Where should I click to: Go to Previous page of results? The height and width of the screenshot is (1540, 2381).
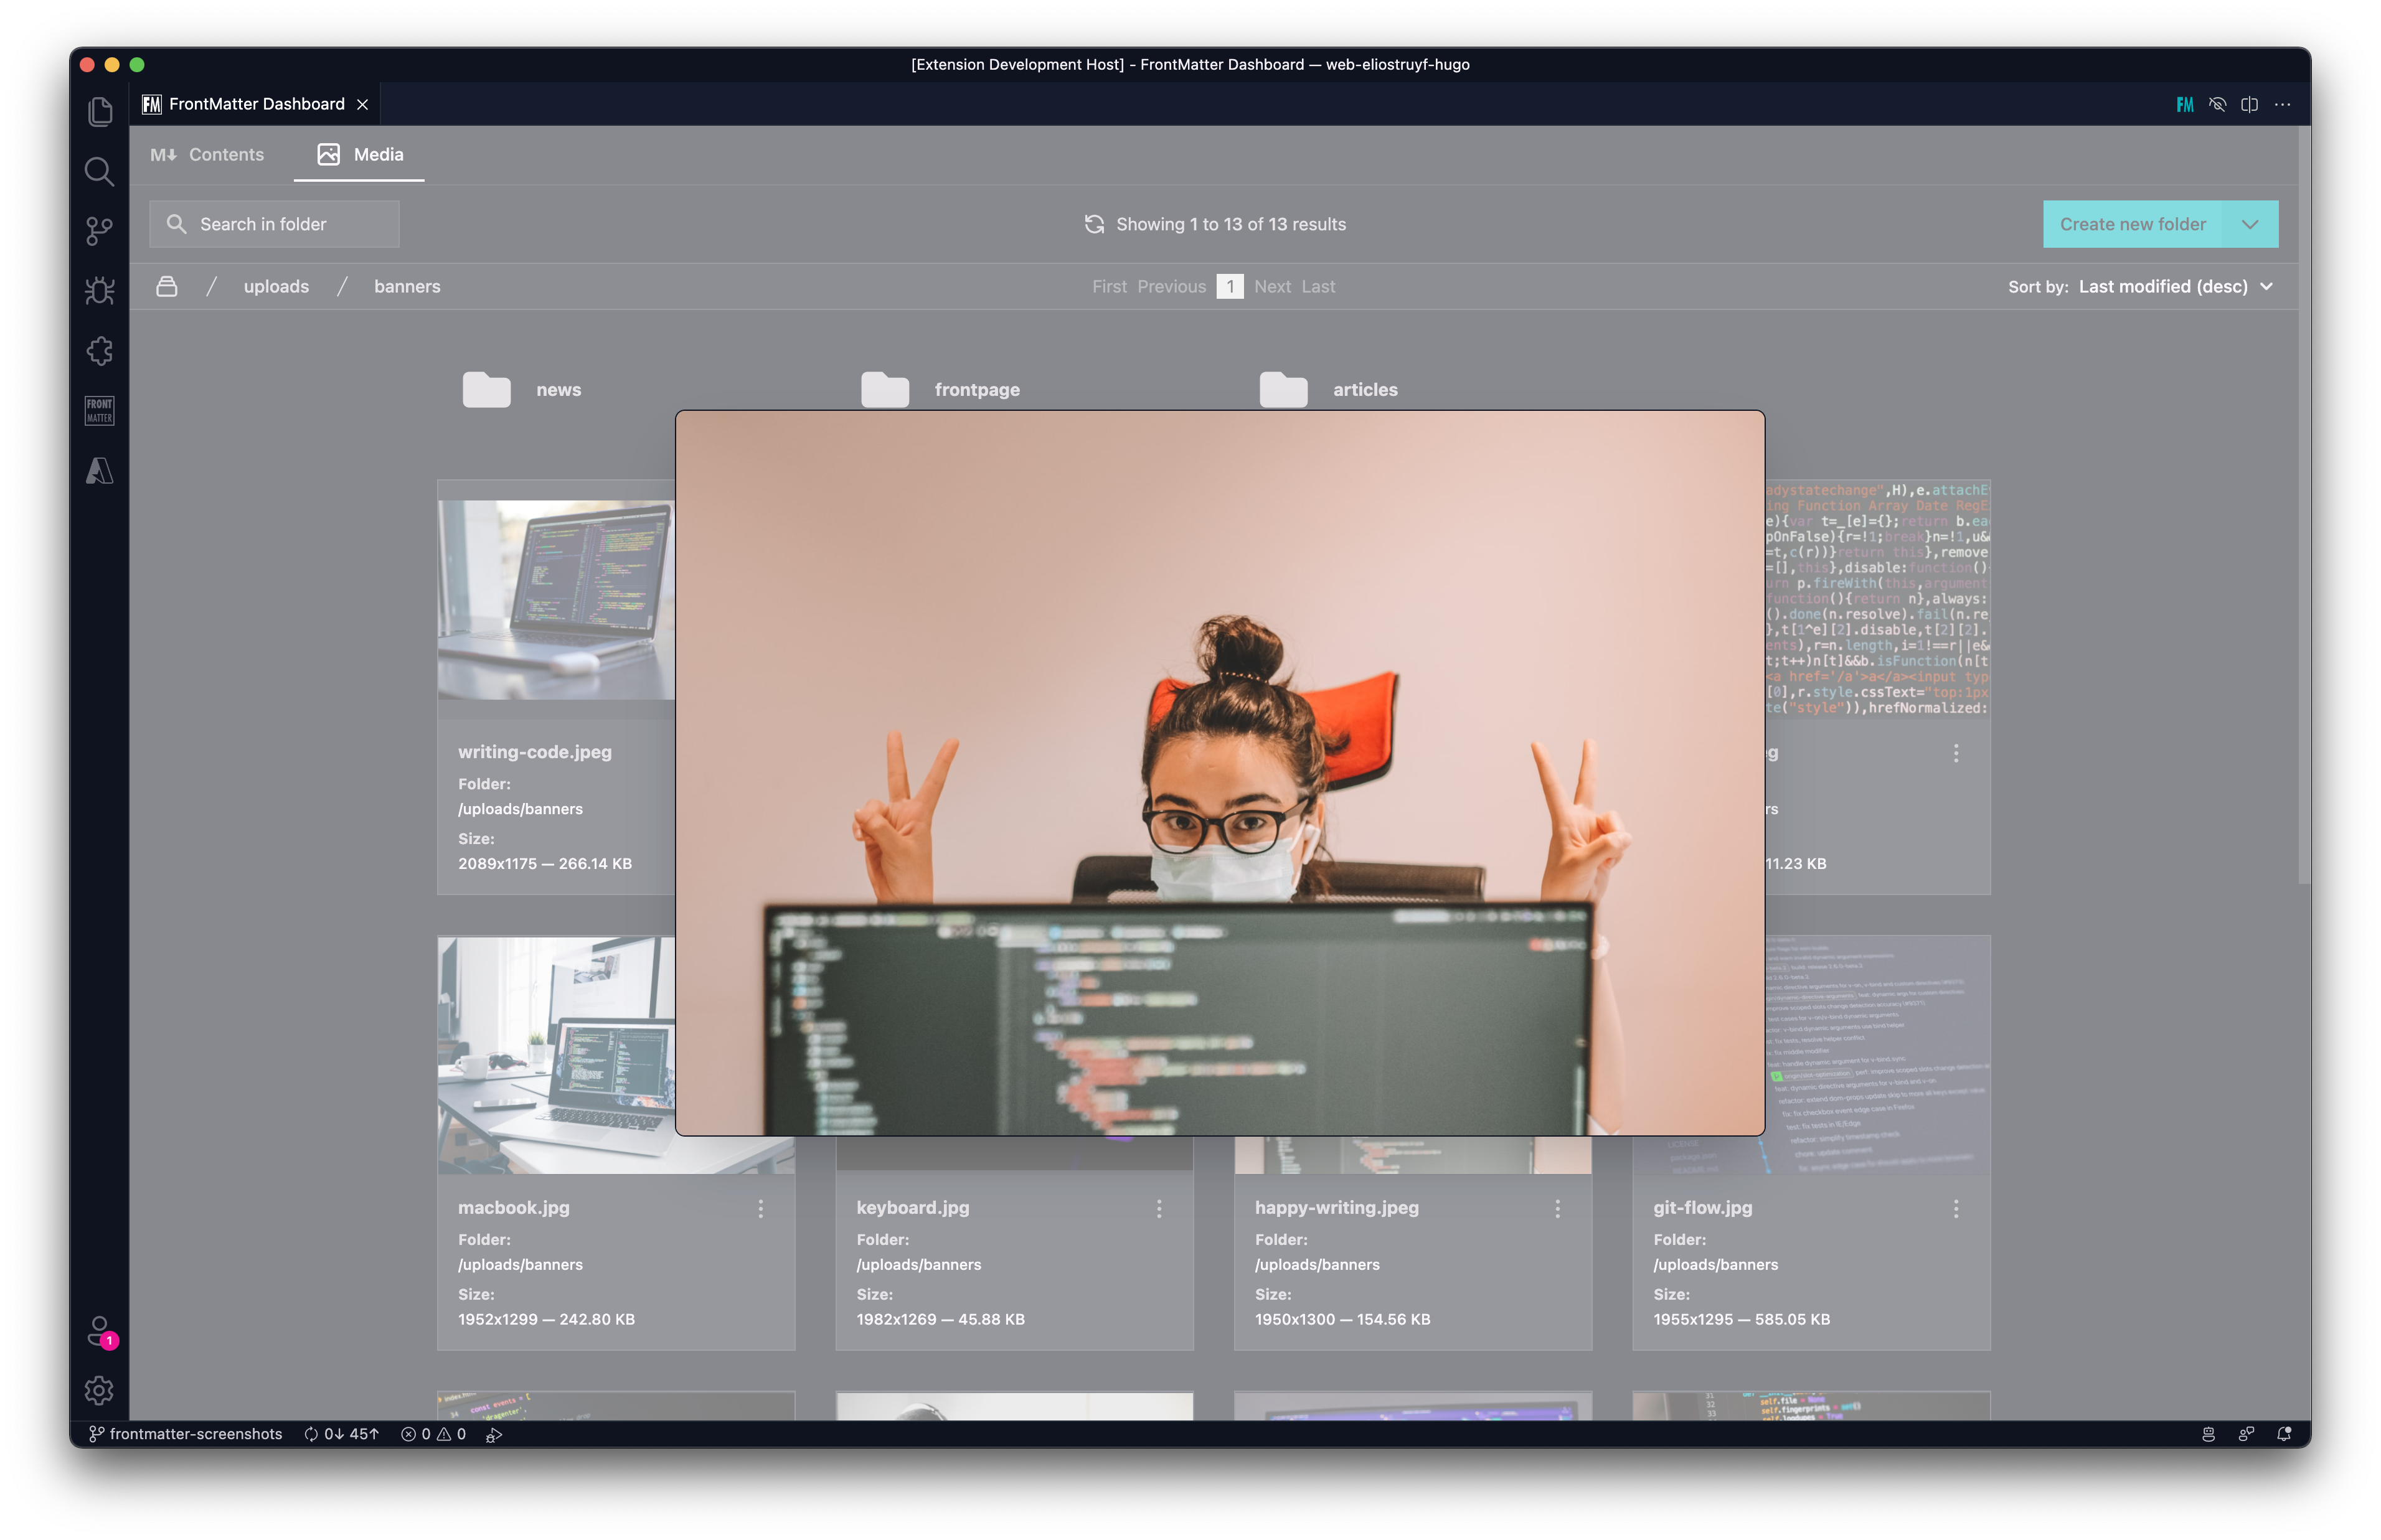pyautogui.click(x=1171, y=286)
